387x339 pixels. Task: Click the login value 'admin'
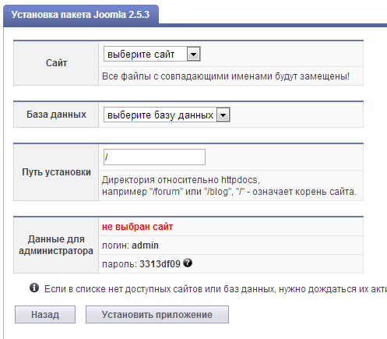pos(145,245)
